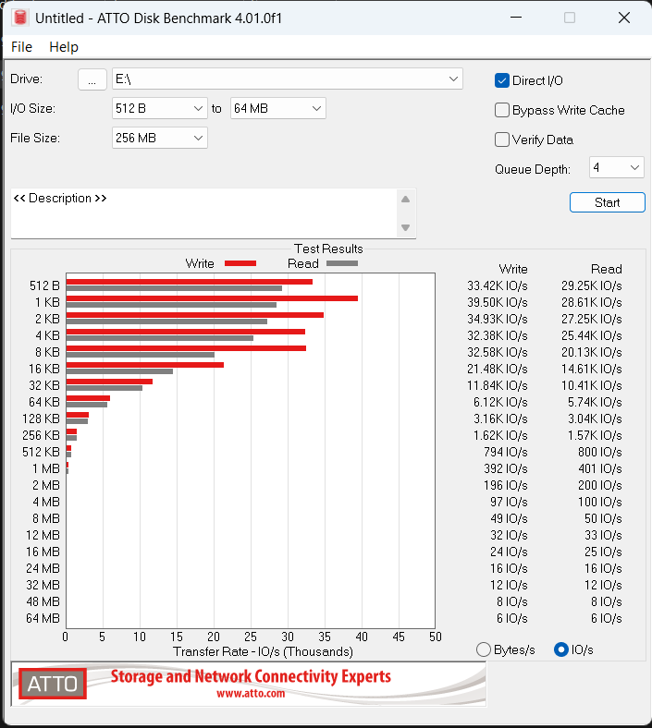Open the File Size dropdown
Screen dimensions: 652x728
198,138
